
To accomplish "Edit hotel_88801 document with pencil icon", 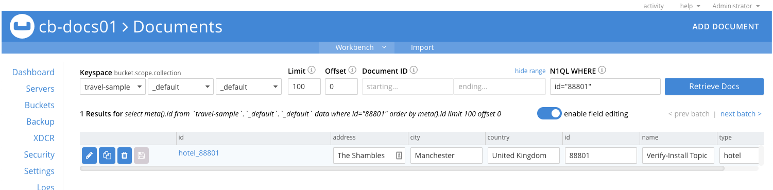I will (89, 155).
